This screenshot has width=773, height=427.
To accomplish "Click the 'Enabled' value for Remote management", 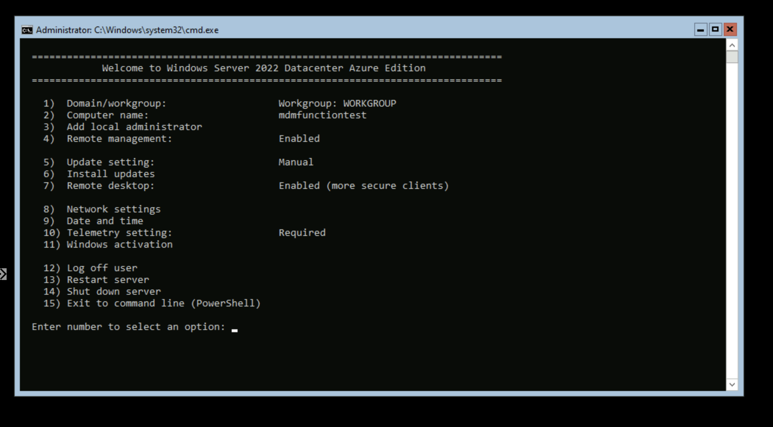I will [299, 139].
